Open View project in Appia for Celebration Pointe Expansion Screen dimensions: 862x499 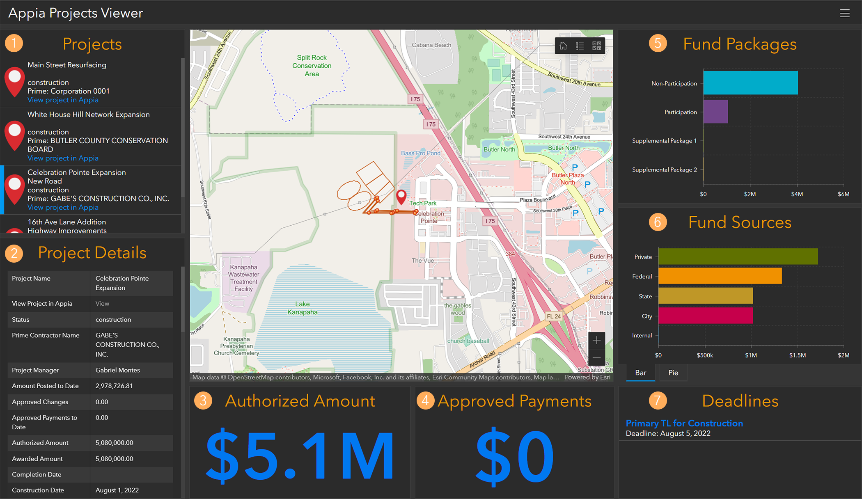63,207
